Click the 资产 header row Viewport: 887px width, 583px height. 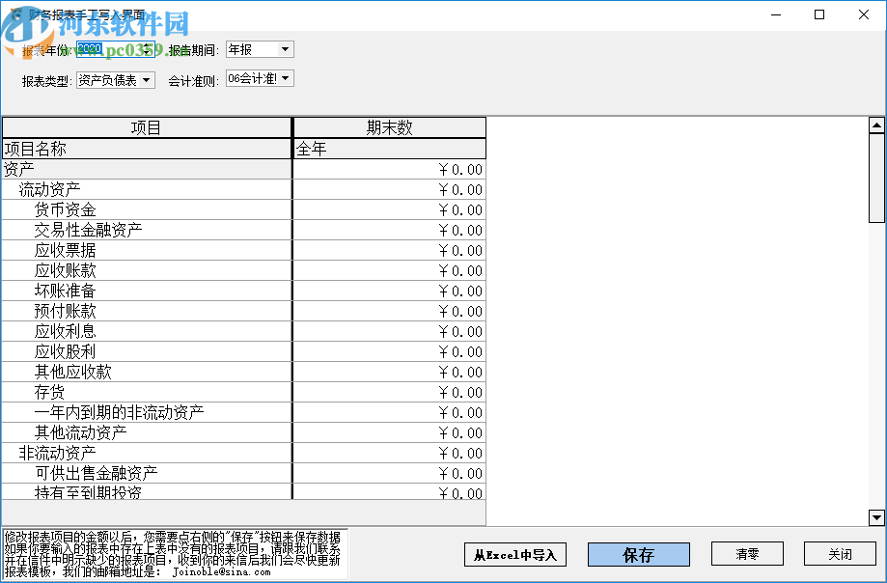click(x=145, y=169)
